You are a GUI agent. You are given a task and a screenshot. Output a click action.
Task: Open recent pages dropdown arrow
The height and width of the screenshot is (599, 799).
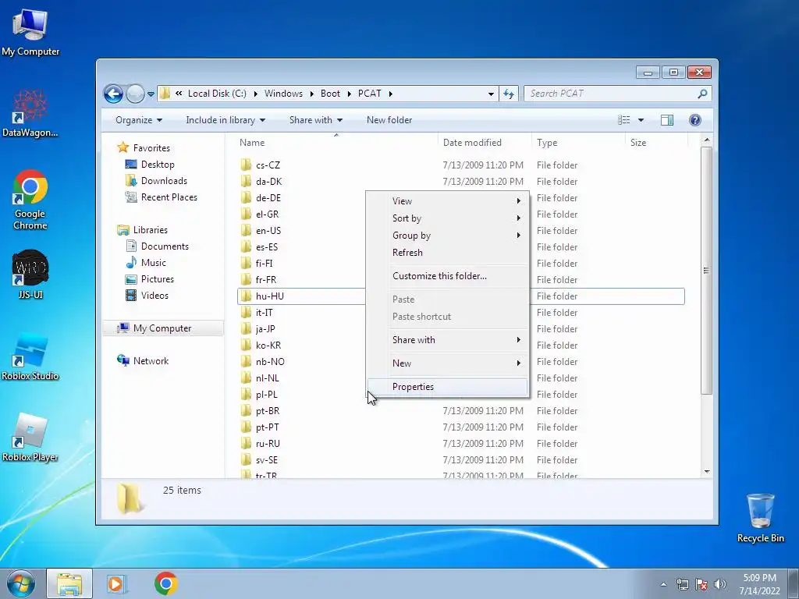click(x=151, y=94)
